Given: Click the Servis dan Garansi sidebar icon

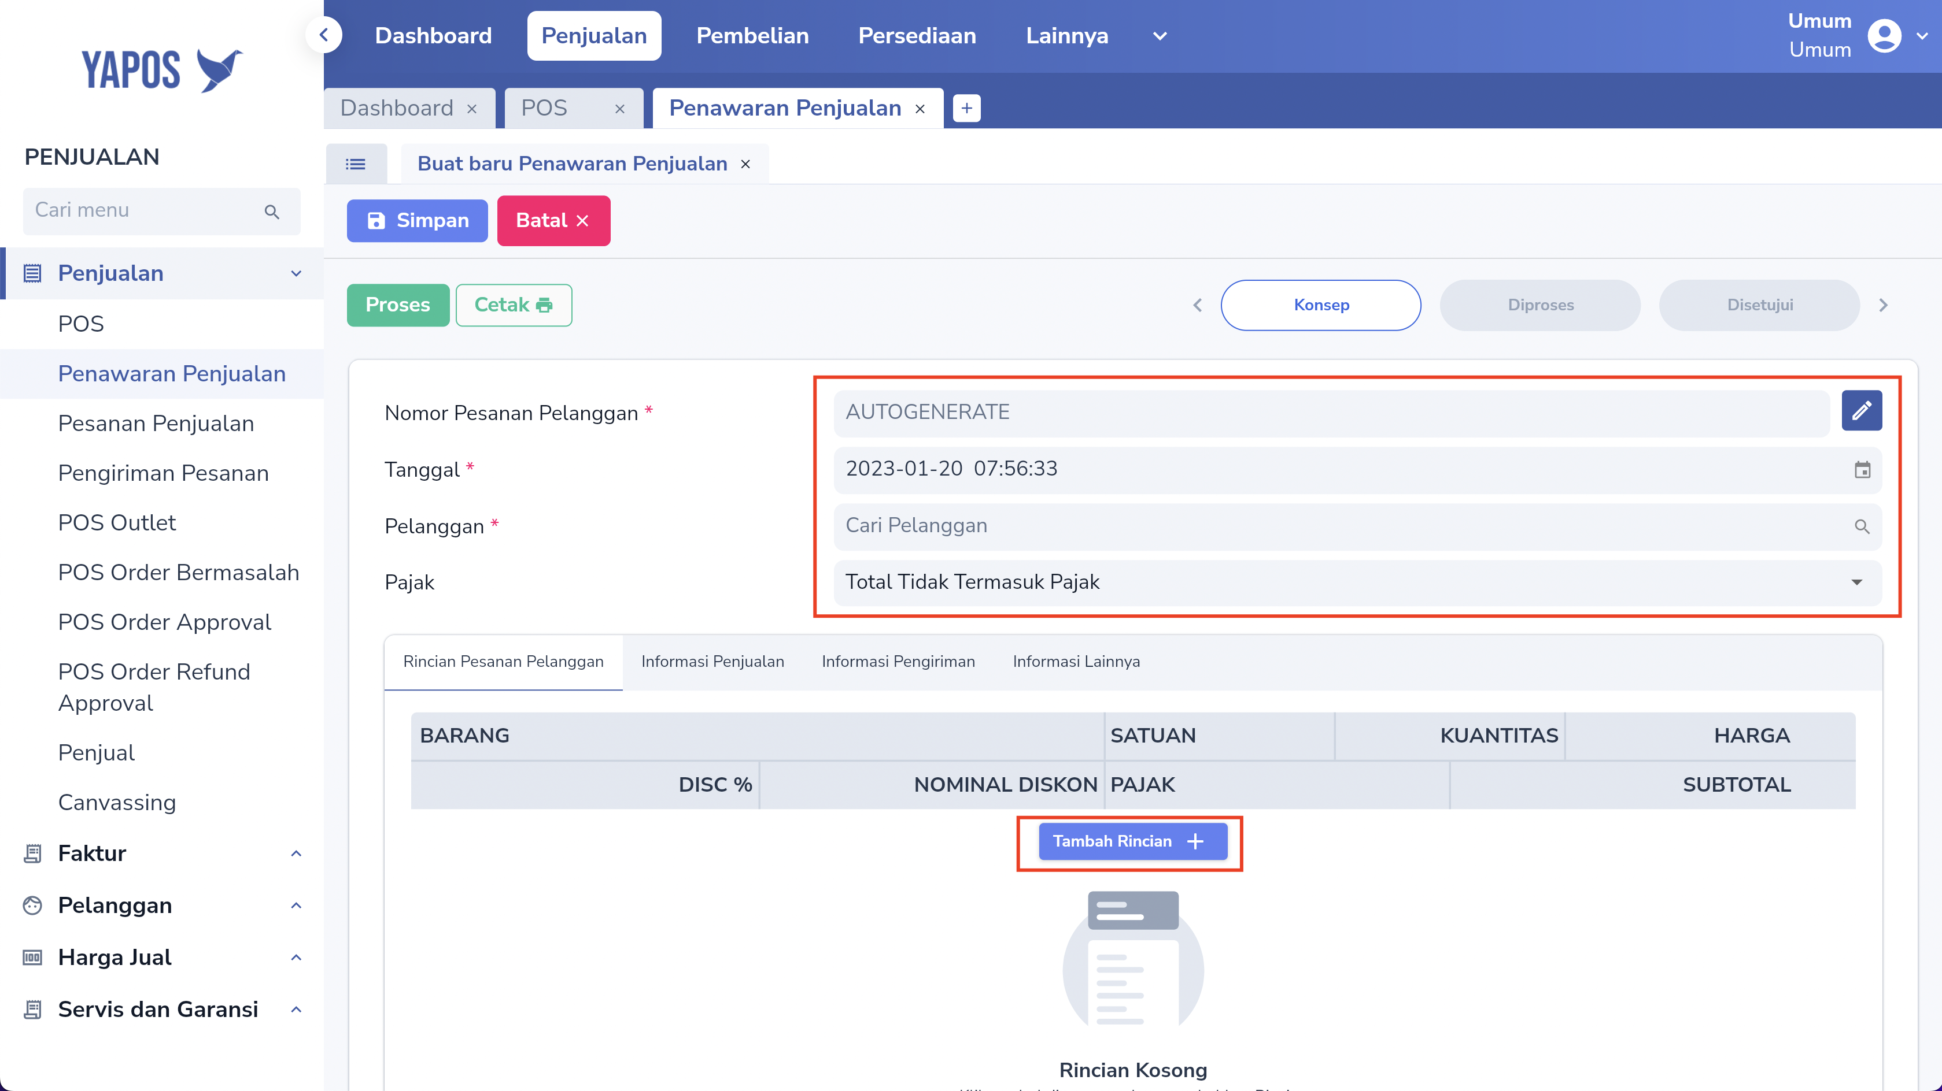Looking at the screenshot, I should click(x=32, y=1010).
